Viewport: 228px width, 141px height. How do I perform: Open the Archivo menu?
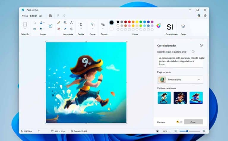pyautogui.click(x=25, y=16)
